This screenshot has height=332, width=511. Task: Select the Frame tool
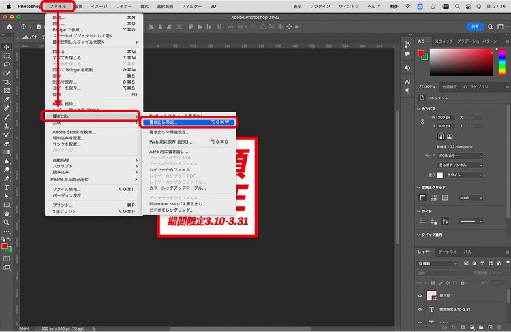[7, 90]
